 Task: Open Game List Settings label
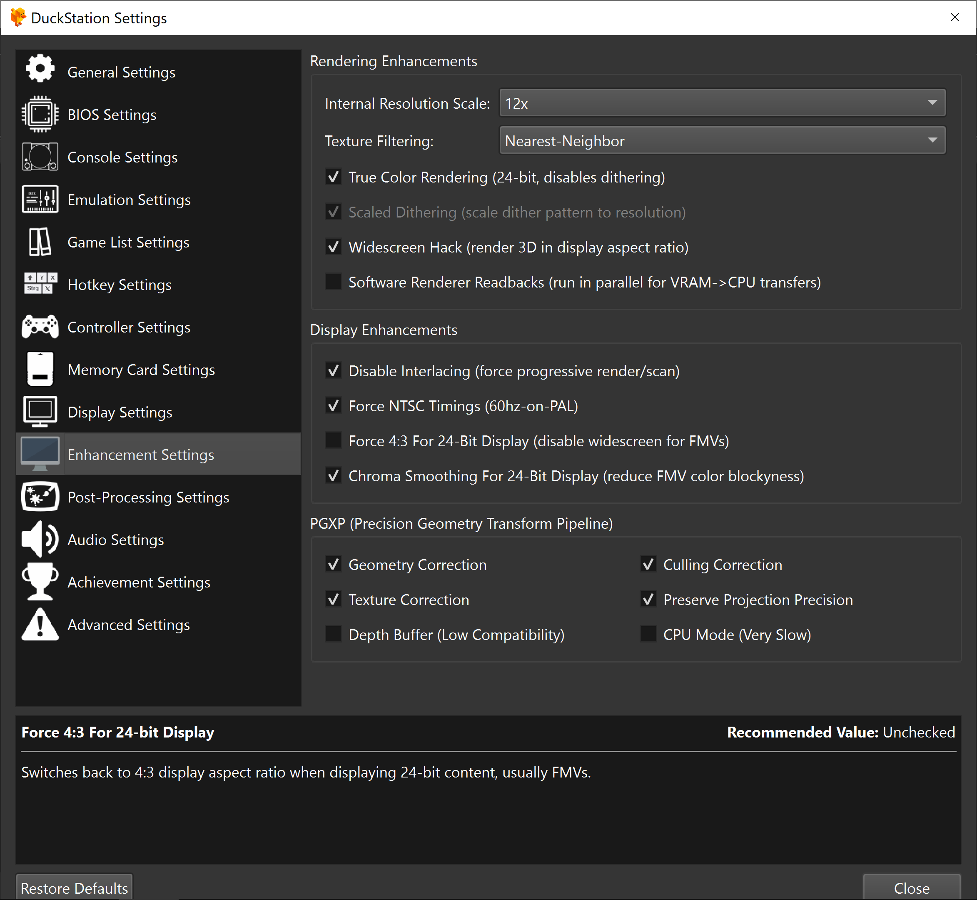pos(128,242)
